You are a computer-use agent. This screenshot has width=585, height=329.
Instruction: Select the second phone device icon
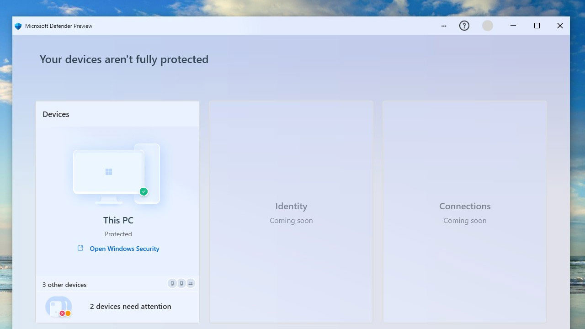(x=181, y=283)
